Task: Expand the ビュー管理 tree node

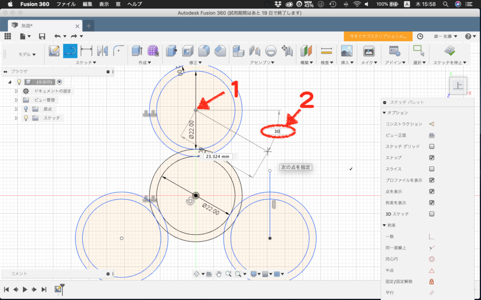Action: click(x=16, y=100)
